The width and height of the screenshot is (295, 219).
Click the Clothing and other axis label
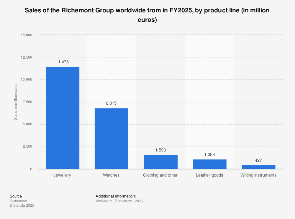160,175
